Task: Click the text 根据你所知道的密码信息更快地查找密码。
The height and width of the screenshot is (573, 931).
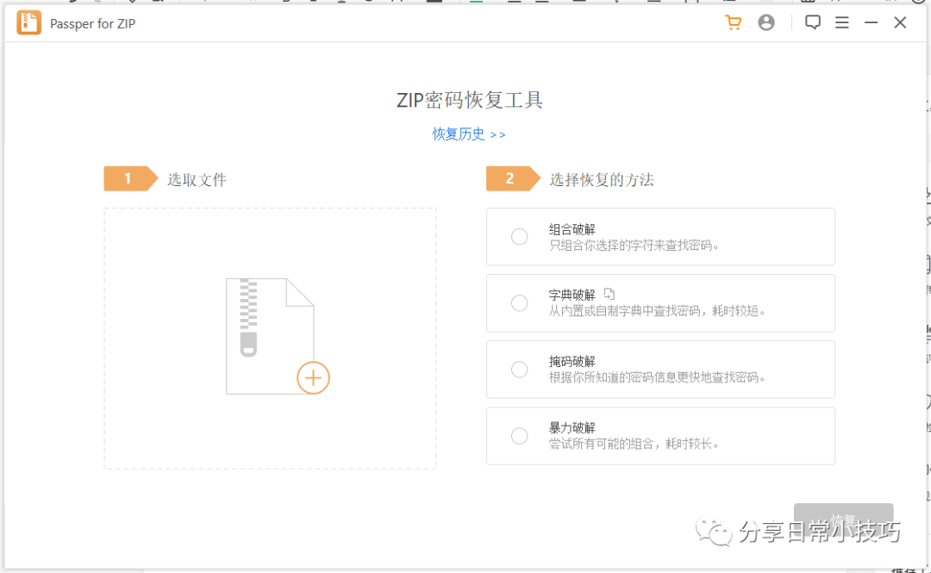Action: (657, 377)
